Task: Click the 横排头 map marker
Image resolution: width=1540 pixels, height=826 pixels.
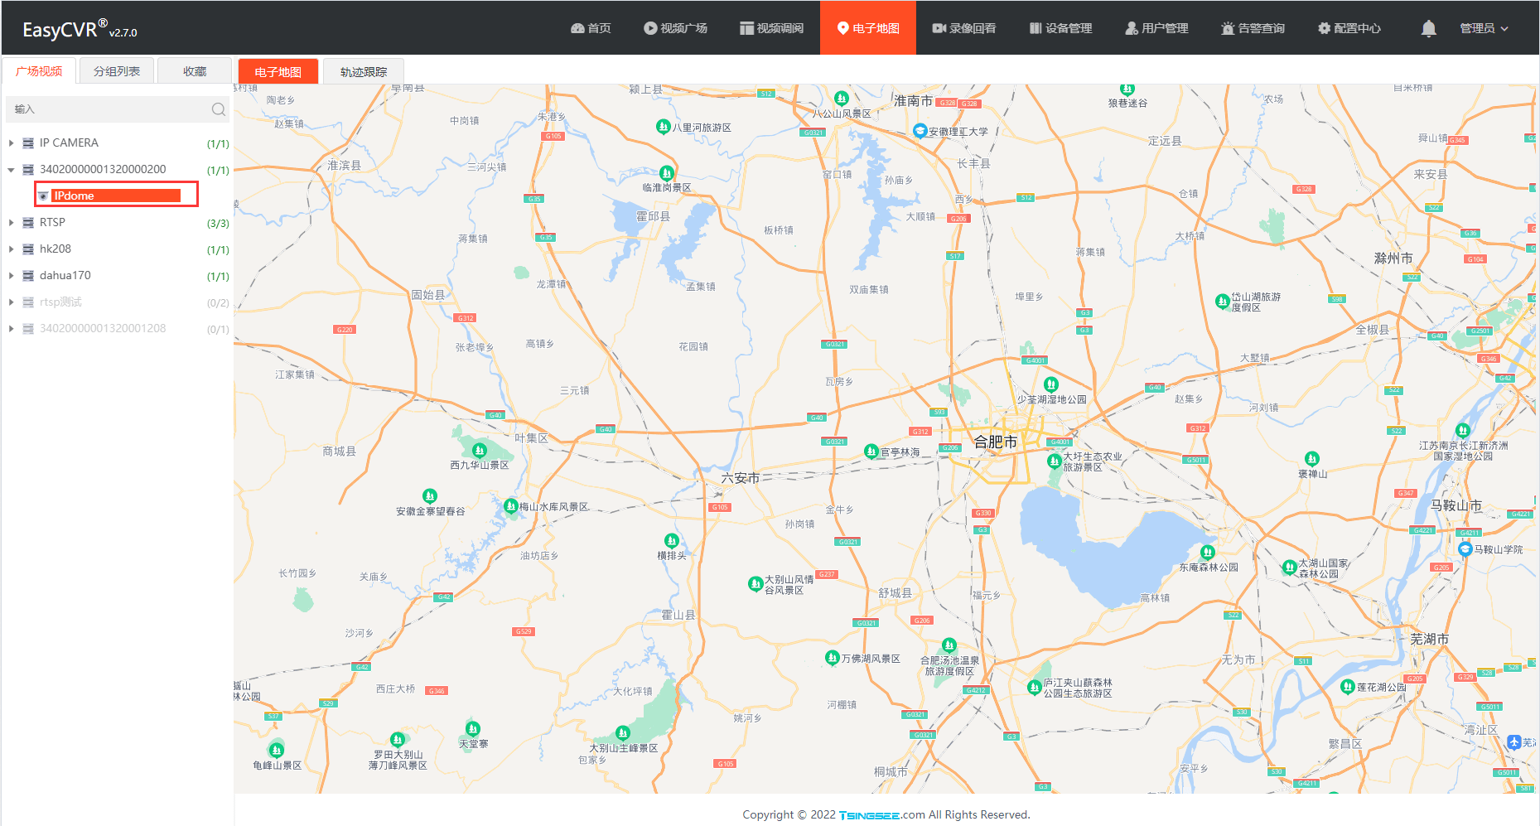Action: (672, 540)
